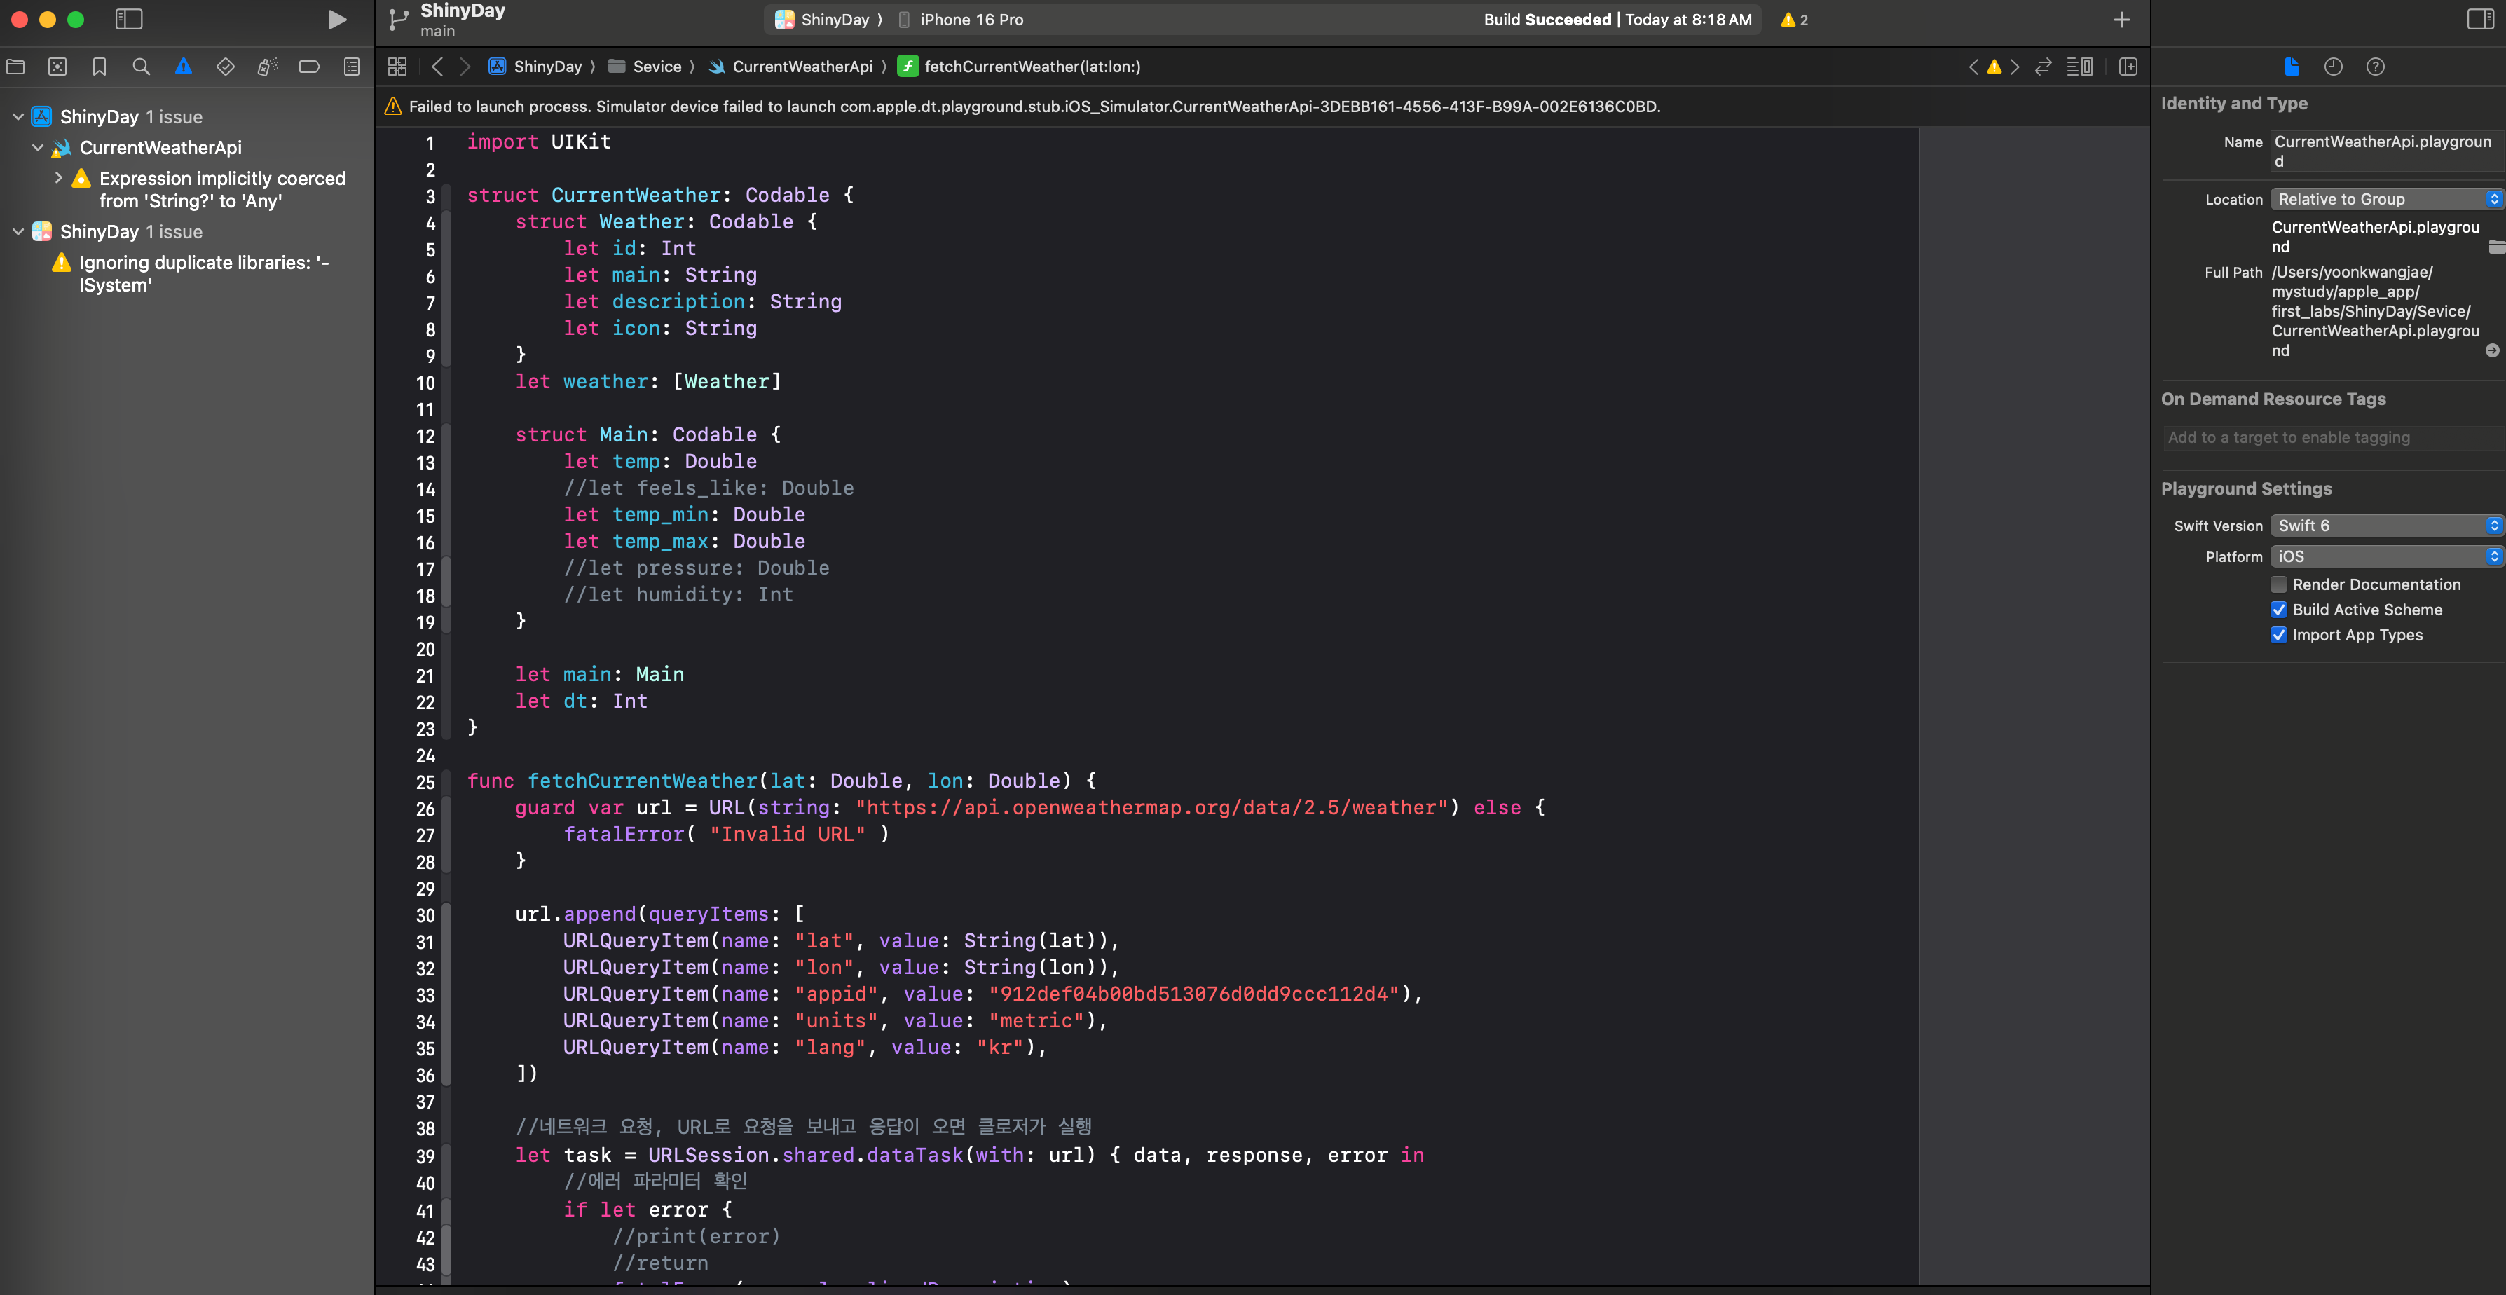Viewport: 2506px width, 1295px height.
Task: Open the Source Control navigator
Action: [57, 66]
